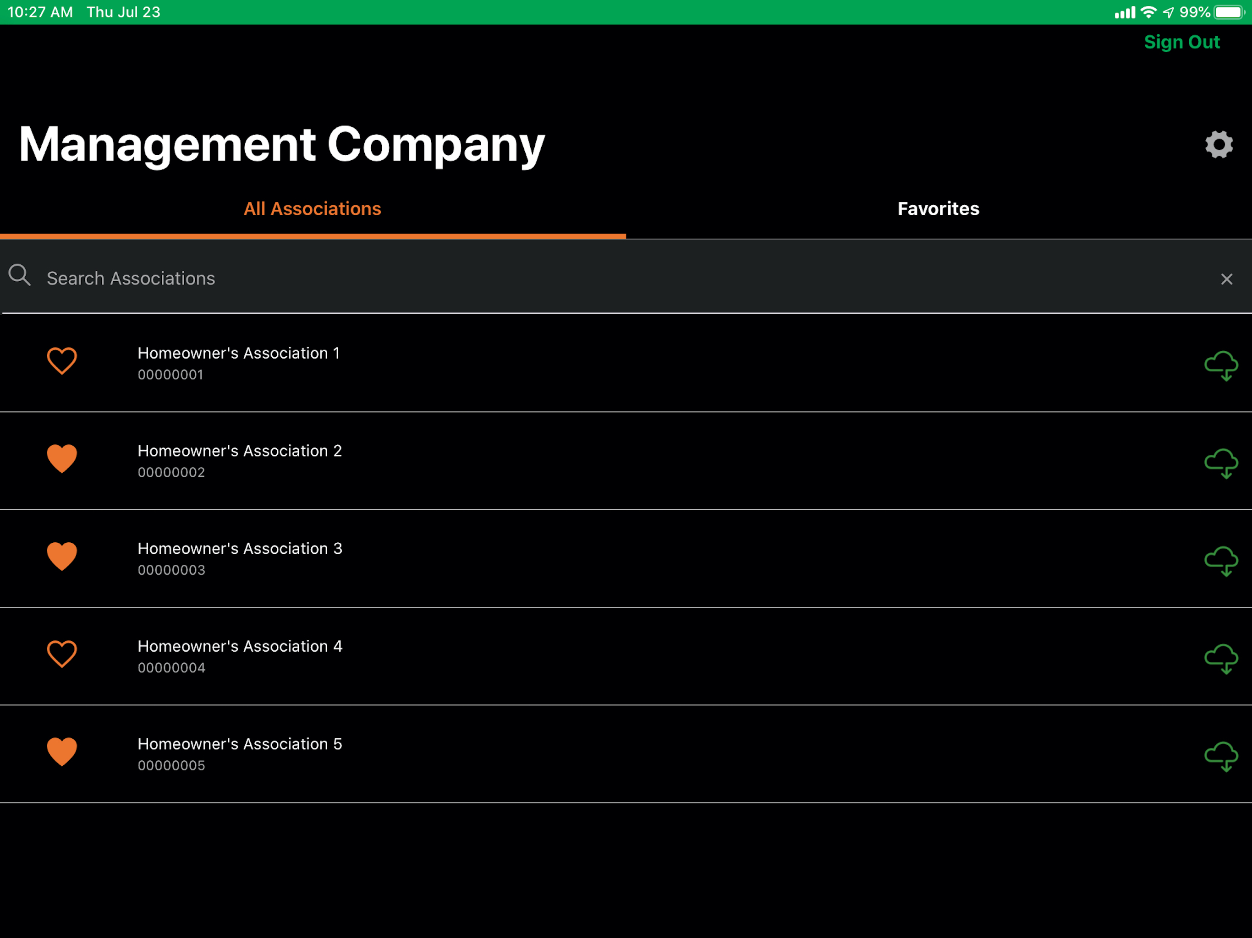Focus the Search Associations field

[x=626, y=278]
